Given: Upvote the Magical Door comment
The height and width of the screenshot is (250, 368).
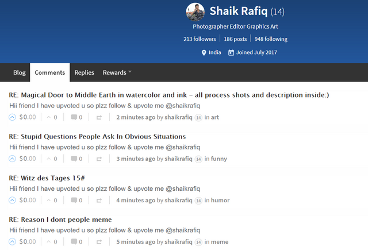Looking at the screenshot, I should pyautogui.click(x=13, y=117).
